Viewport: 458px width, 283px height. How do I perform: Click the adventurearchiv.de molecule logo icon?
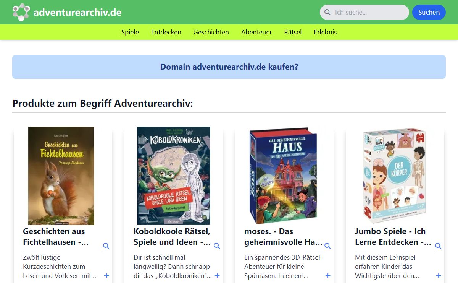[x=21, y=12]
